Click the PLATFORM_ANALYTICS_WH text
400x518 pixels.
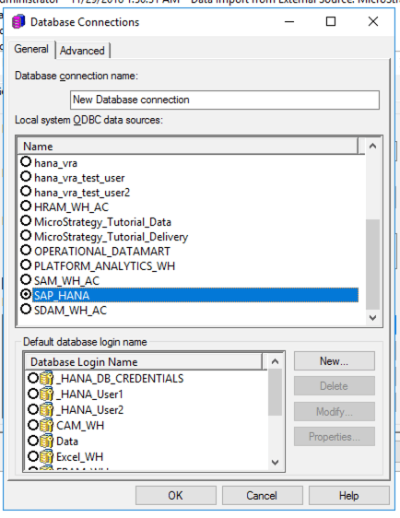[104, 266]
